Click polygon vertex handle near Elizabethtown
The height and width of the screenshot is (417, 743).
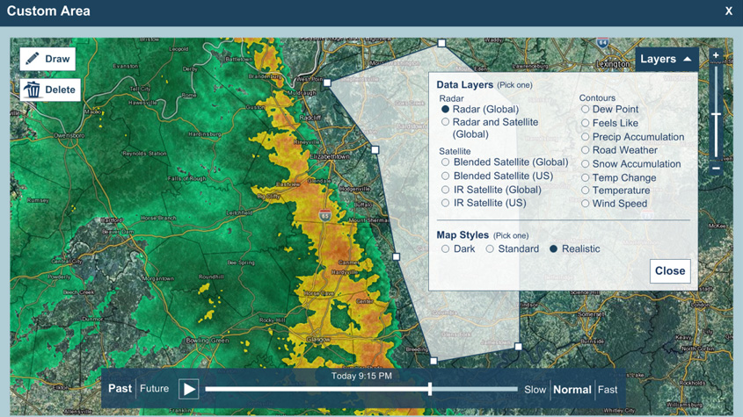tap(375, 150)
